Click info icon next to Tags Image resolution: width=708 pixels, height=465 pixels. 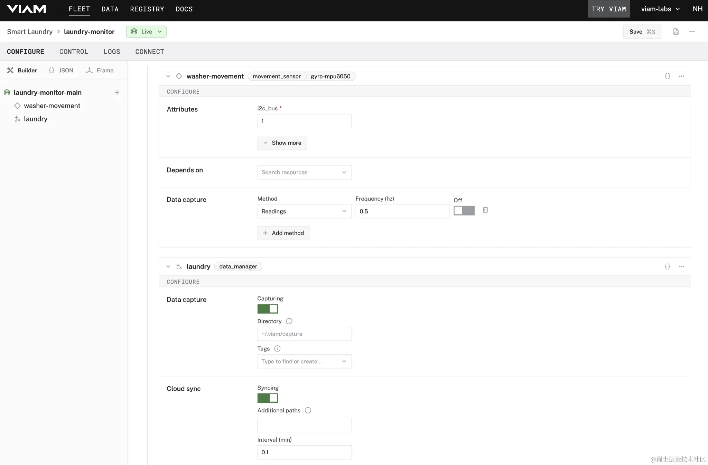(x=277, y=348)
